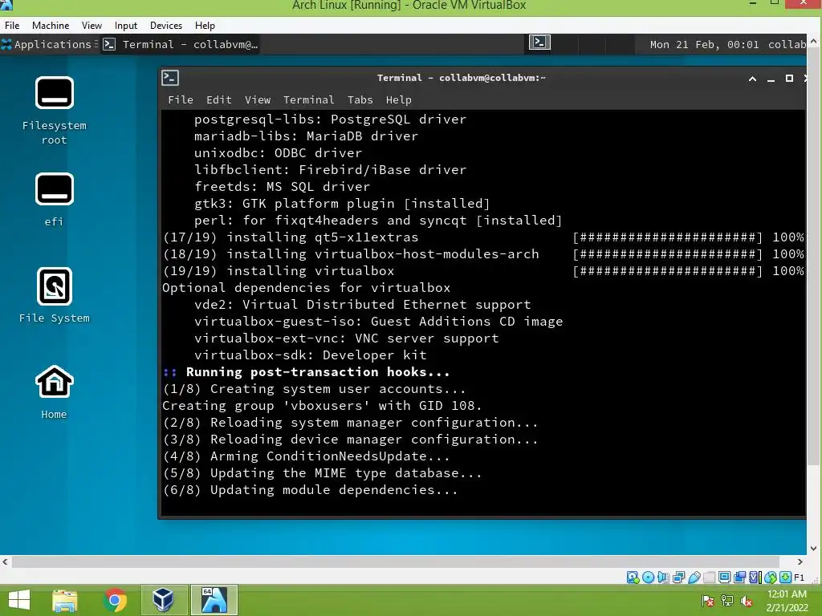Click the keyboard capture host key icon
The image size is (822, 616).
coord(785,577)
